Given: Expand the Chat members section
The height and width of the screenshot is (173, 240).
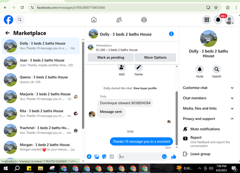Looking at the screenshot, I should click(208, 98).
